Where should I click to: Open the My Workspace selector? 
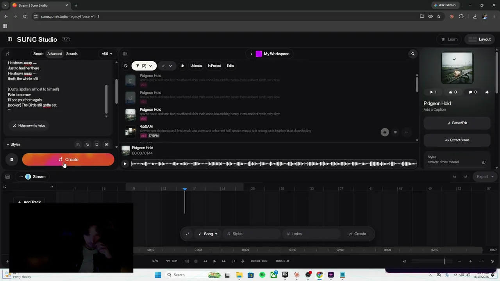pyautogui.click(x=273, y=54)
